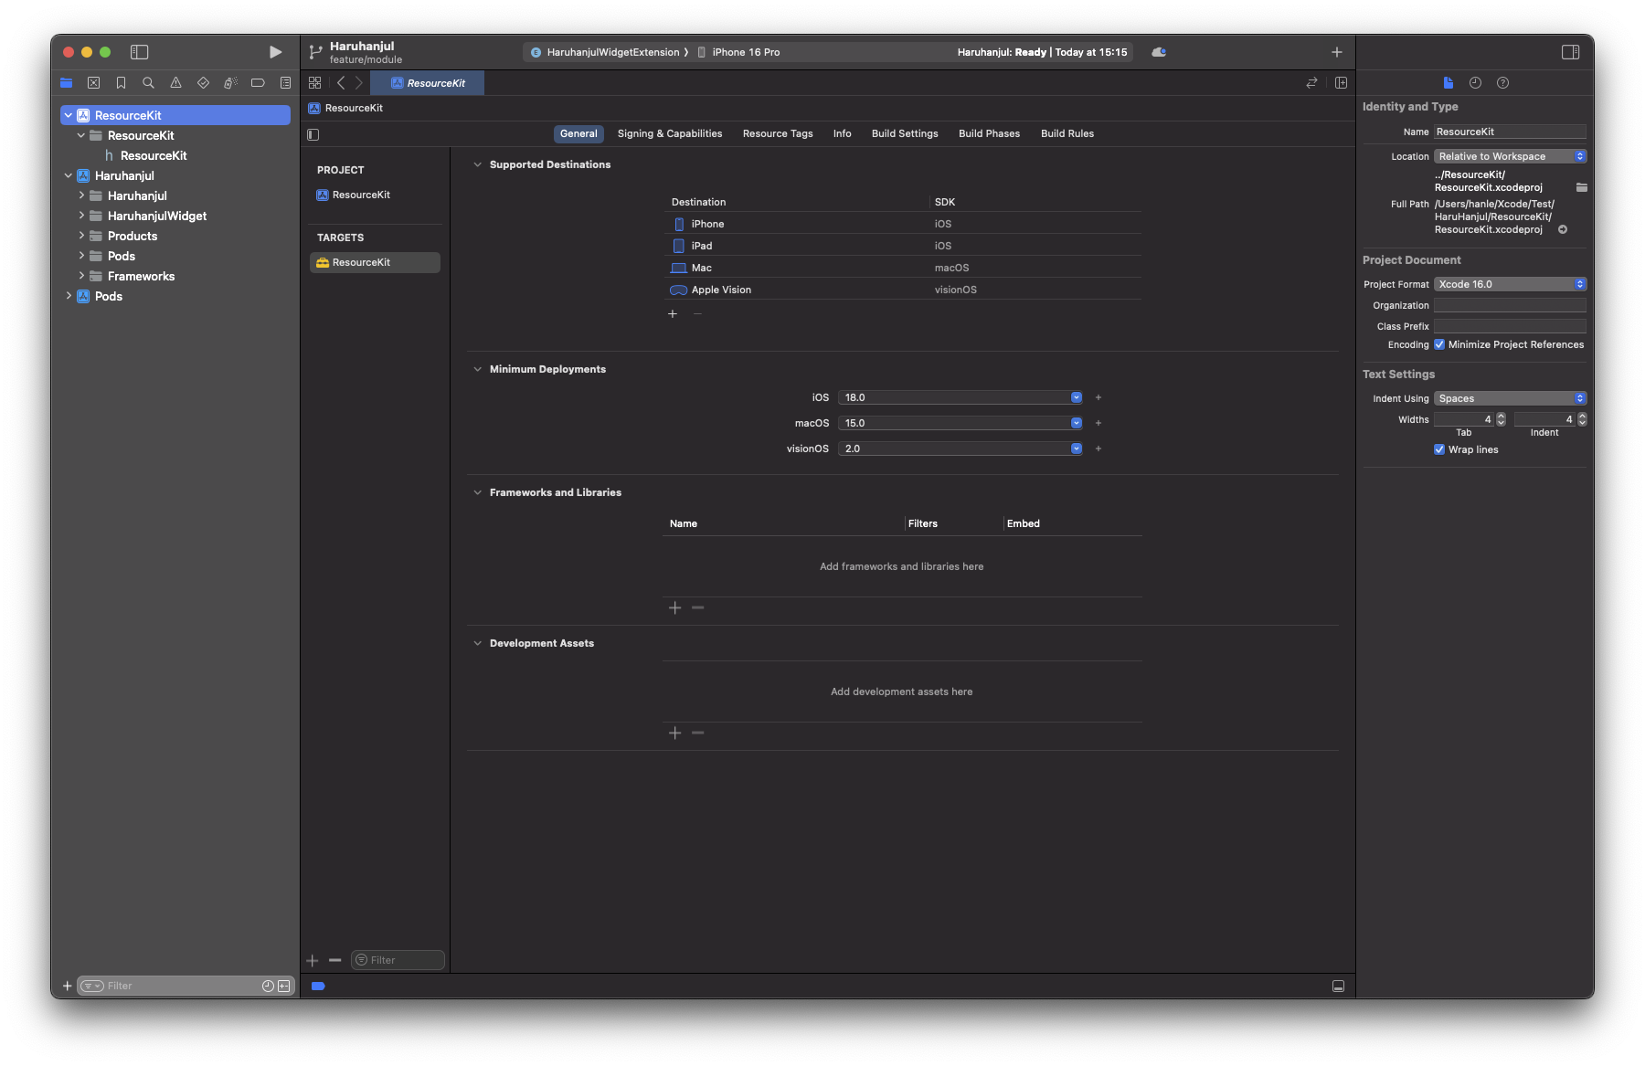Expand the Products folder
The width and height of the screenshot is (1645, 1066).
click(81, 236)
